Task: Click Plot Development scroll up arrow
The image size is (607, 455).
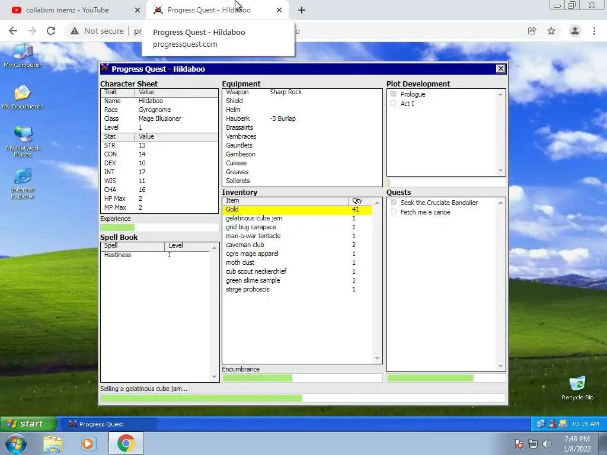Action: coord(500,94)
